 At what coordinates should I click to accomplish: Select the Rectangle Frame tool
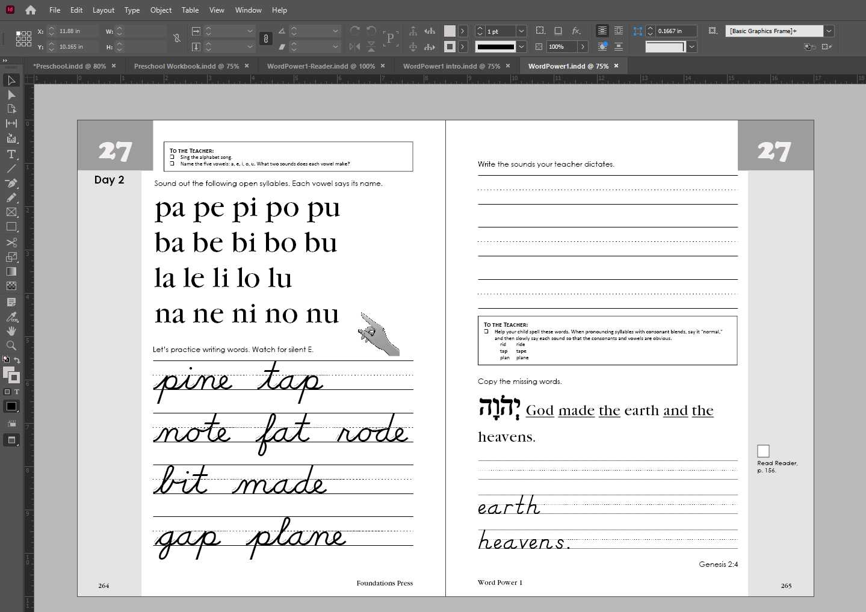tap(11, 212)
